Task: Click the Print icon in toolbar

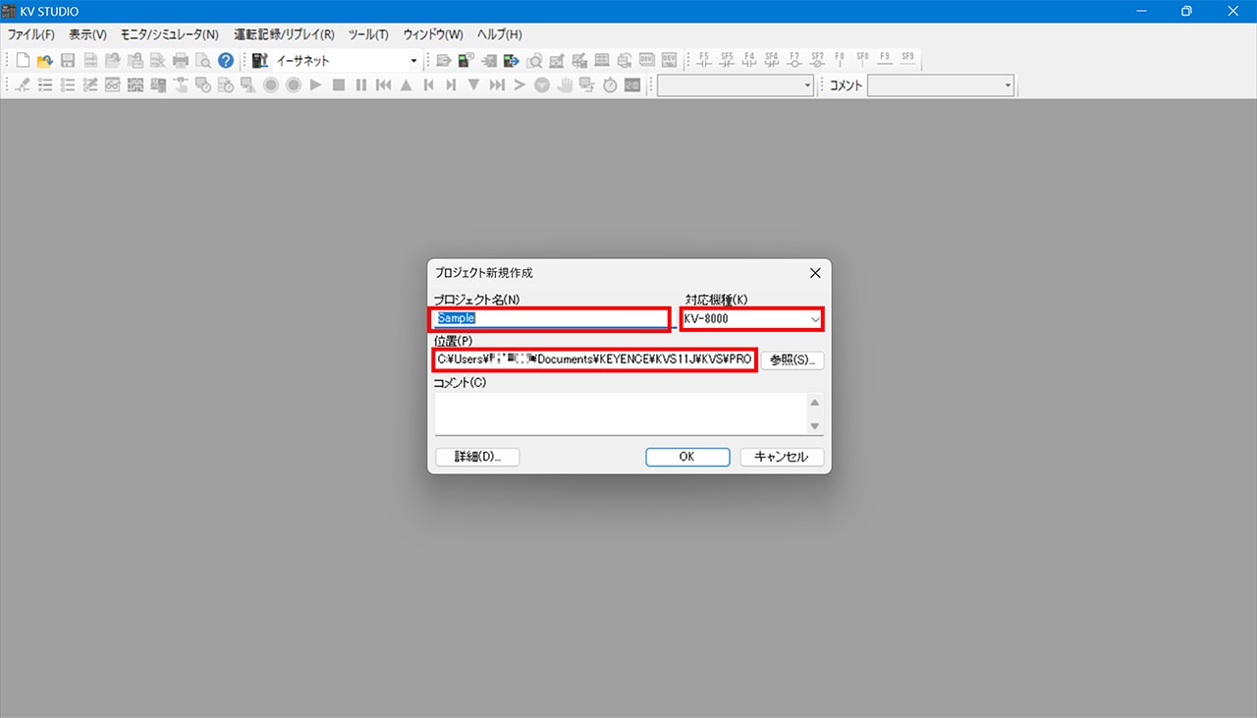Action: pyautogui.click(x=181, y=61)
